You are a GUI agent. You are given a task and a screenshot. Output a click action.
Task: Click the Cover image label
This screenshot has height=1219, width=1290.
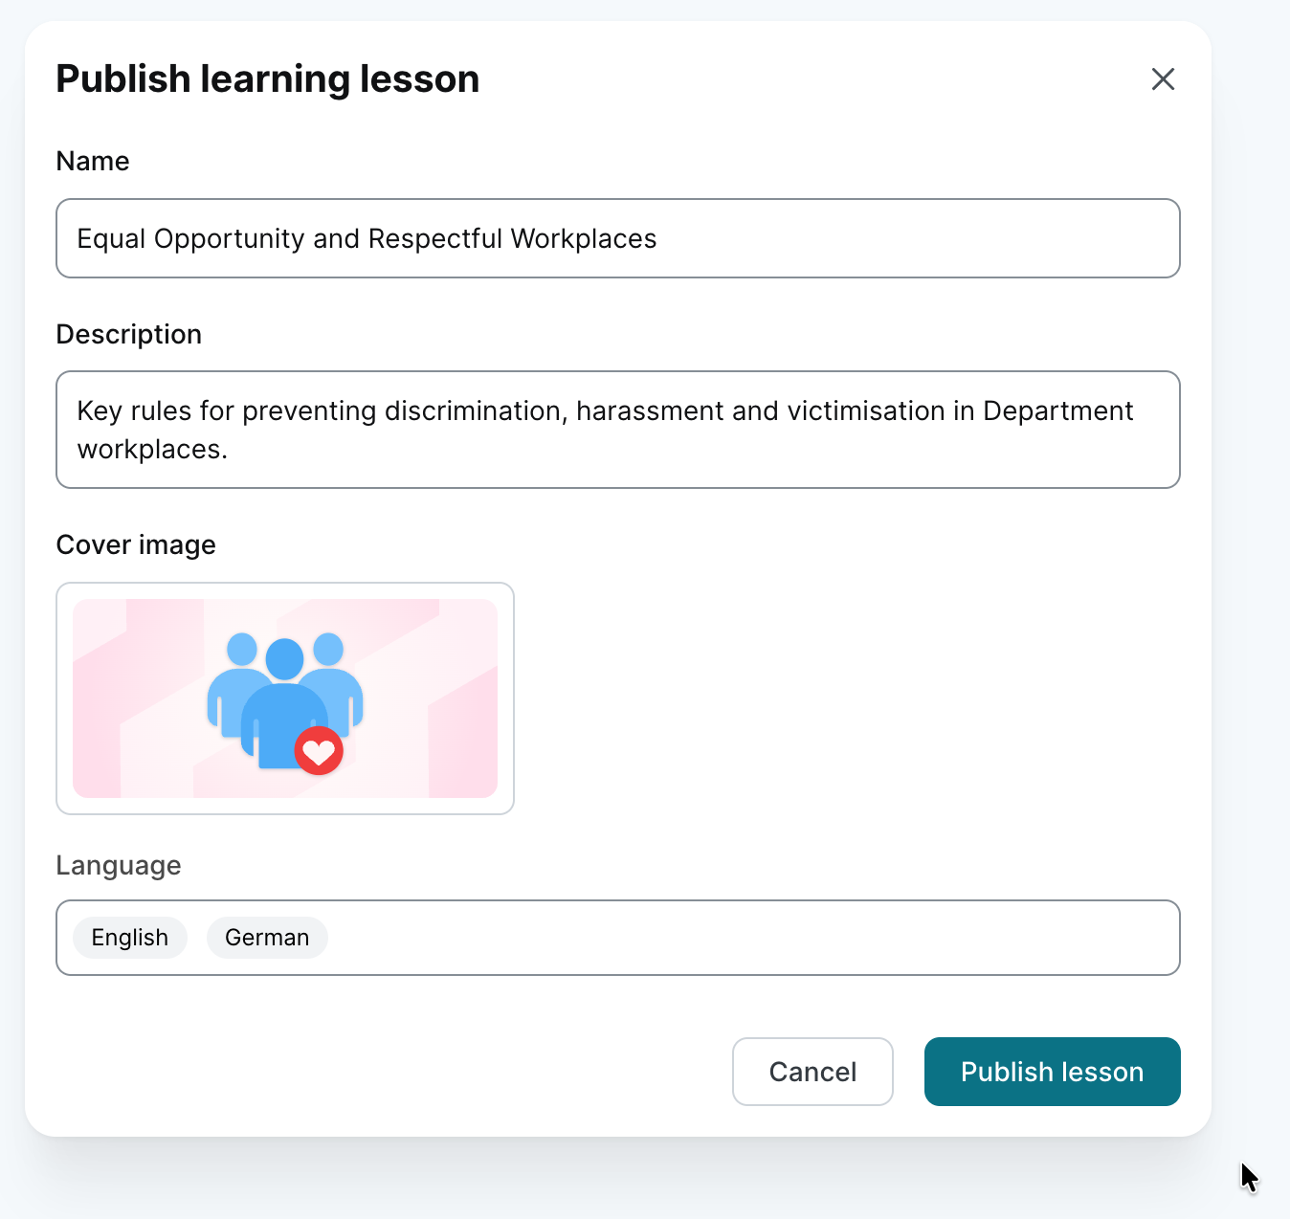136,544
